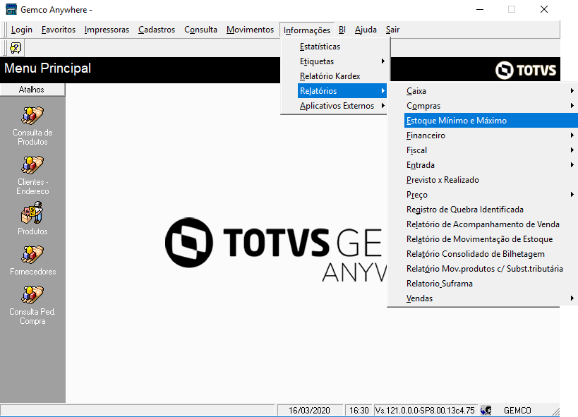Expand the Entrada reports submenu
This screenshot has height=417, width=578.
click(490, 165)
